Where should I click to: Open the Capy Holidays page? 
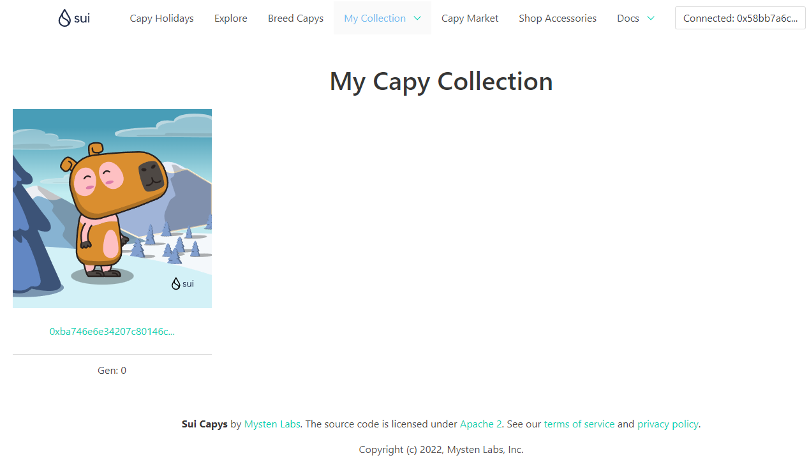(161, 18)
